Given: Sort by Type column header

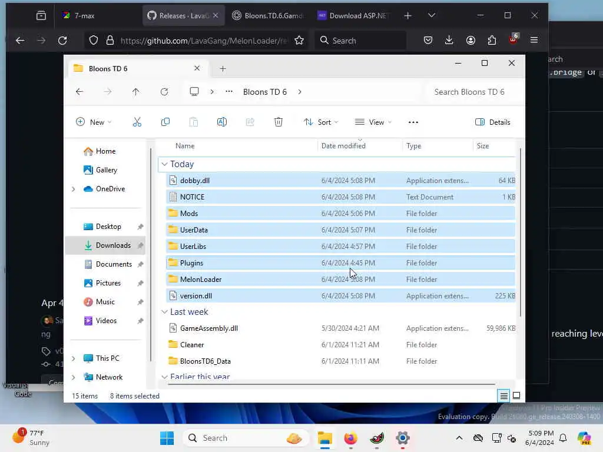Looking at the screenshot, I should [414, 146].
